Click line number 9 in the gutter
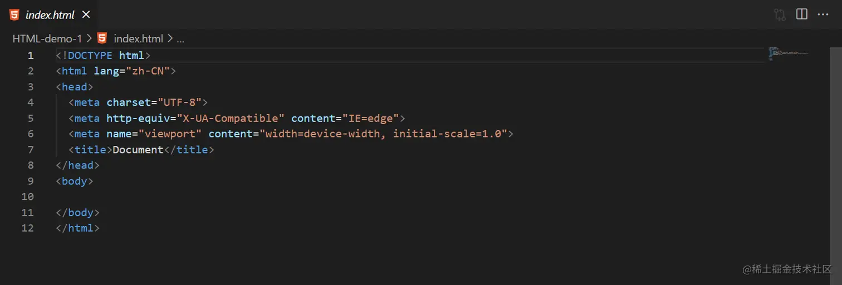 (31, 181)
